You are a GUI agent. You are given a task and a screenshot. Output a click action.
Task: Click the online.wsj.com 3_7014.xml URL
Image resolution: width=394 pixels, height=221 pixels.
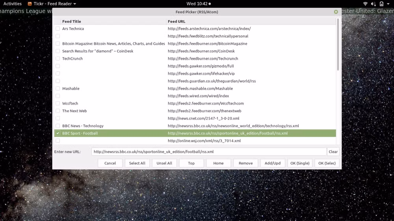click(x=204, y=141)
